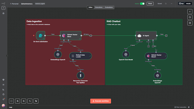Add a Memory sub-node to the AI Agent
The height and width of the screenshot is (109, 194).
(x=148, y=46)
